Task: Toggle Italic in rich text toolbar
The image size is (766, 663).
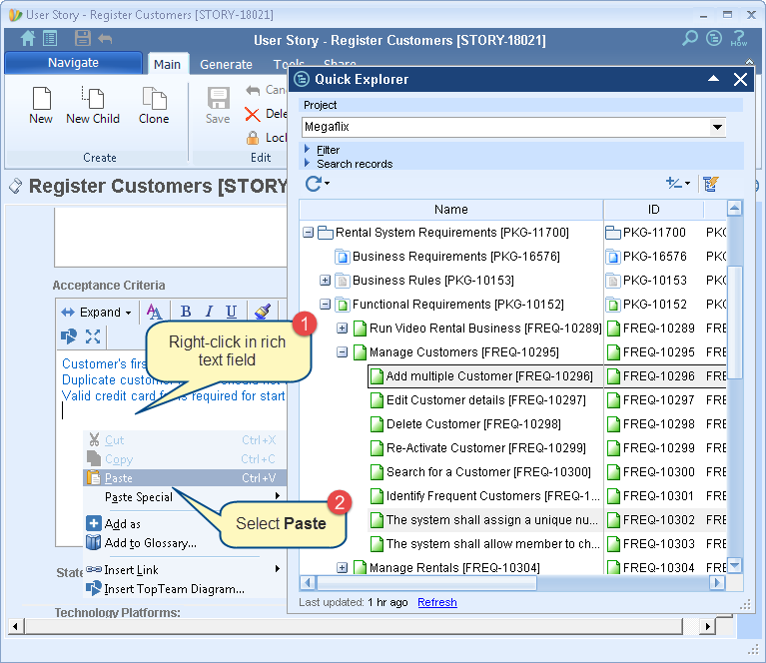Action: pyautogui.click(x=209, y=312)
